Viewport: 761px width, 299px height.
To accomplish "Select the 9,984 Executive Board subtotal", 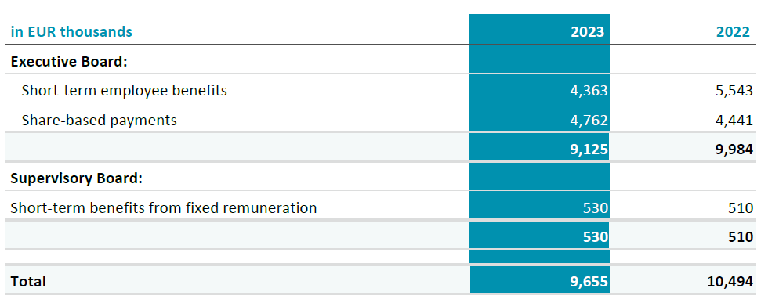I will pyautogui.click(x=734, y=149).
